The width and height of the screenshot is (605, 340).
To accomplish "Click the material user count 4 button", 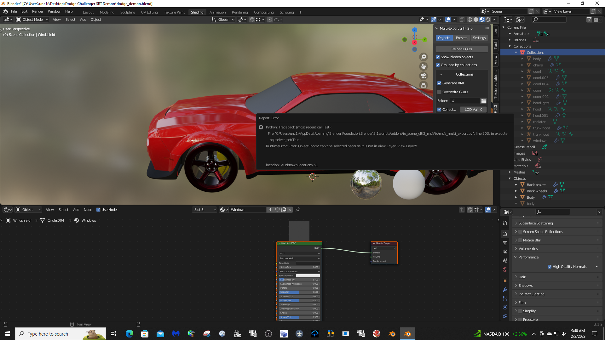I will pos(270,210).
